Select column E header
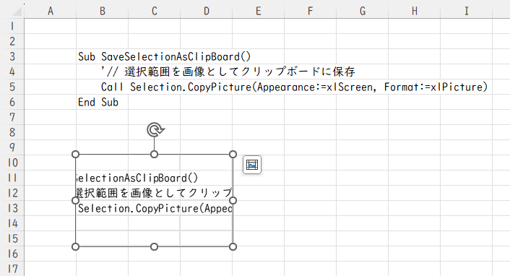This screenshot has width=510, height=276. pyautogui.click(x=259, y=12)
